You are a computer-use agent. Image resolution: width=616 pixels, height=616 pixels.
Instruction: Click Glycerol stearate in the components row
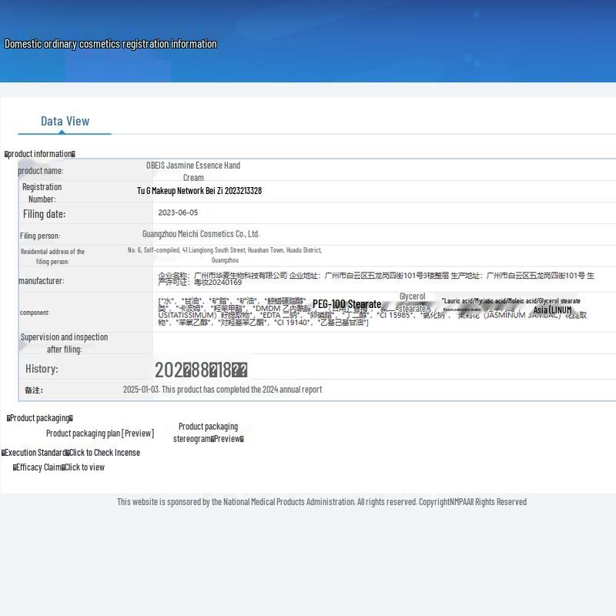point(413,303)
